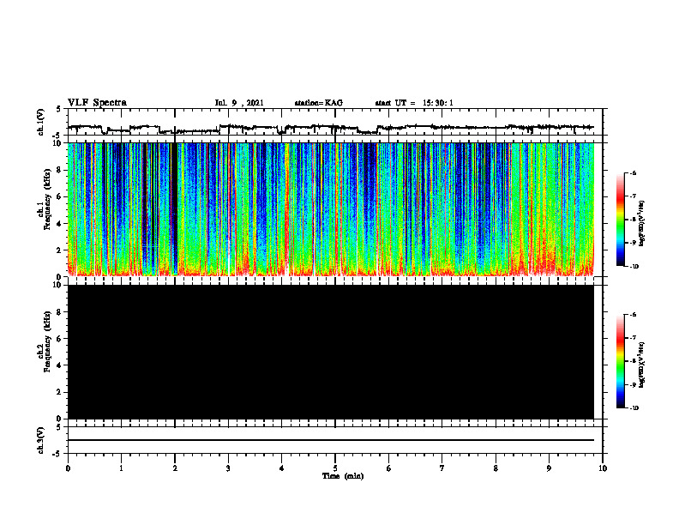Image resolution: width=679 pixels, height=525 pixels.
Task: Click the ch.2 spectrogram color bar
Action: click(x=620, y=361)
